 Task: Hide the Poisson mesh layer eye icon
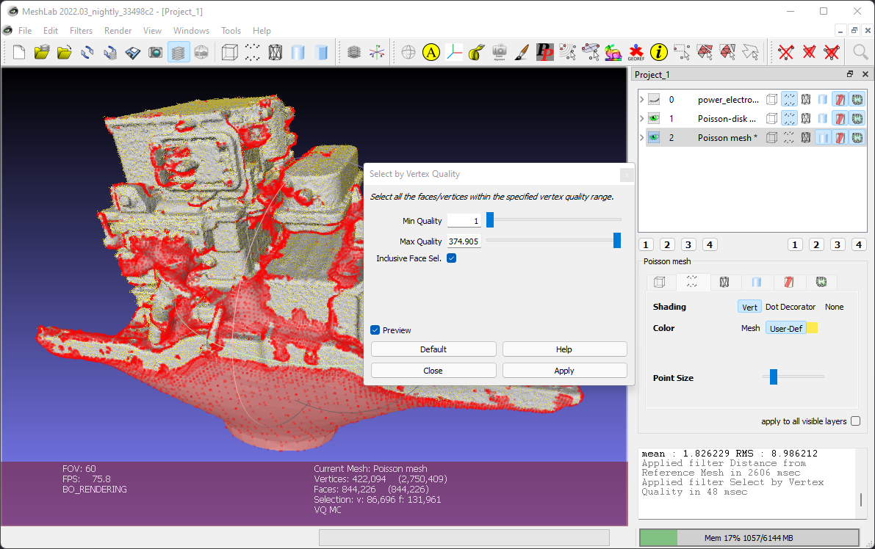[x=653, y=138]
